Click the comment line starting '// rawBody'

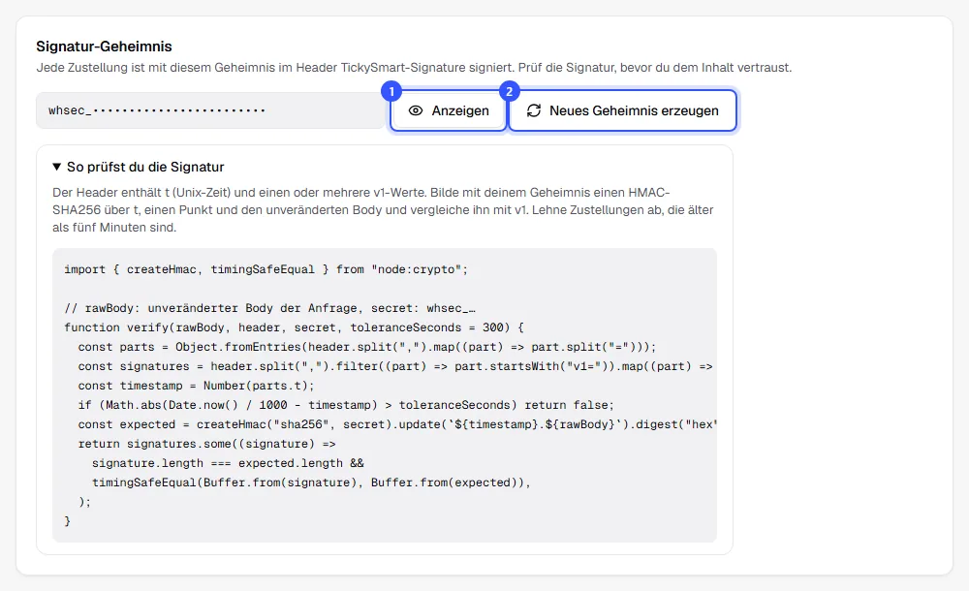(x=269, y=308)
